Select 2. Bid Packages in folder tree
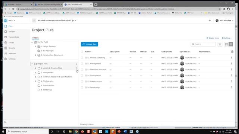The height and width of the screenshot is (134, 239). click(47, 51)
